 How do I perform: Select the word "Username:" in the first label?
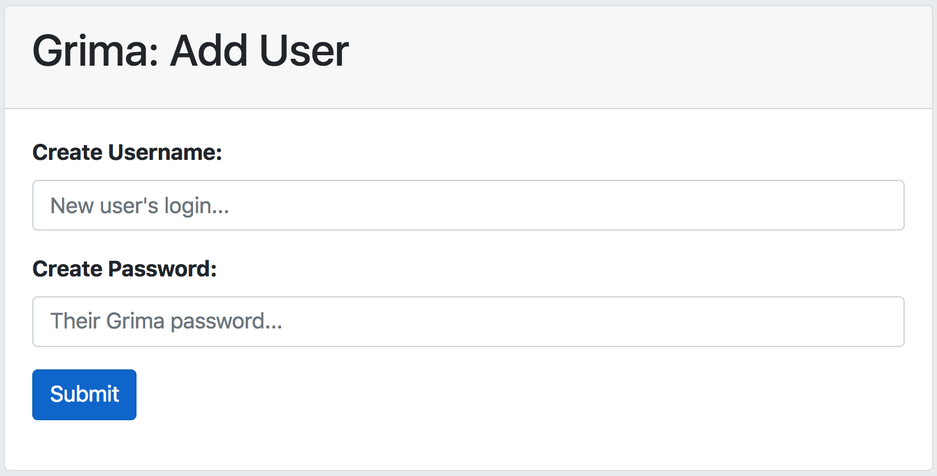(x=165, y=152)
